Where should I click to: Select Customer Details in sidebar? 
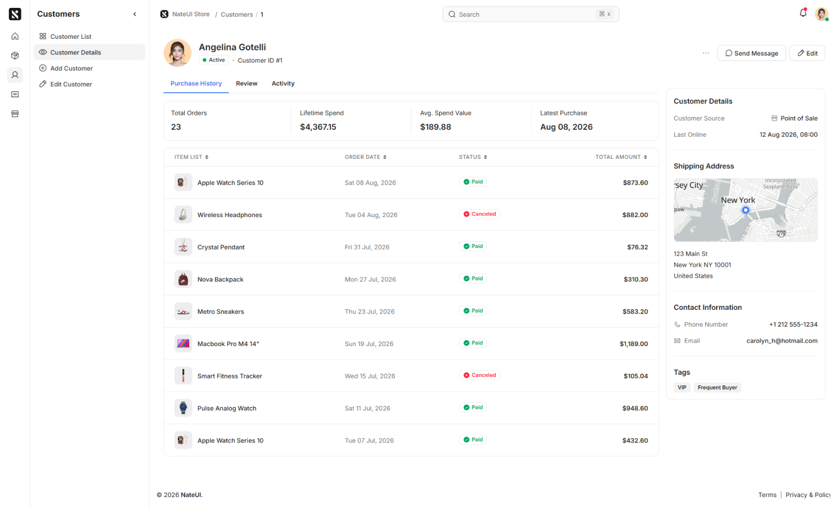coord(89,52)
